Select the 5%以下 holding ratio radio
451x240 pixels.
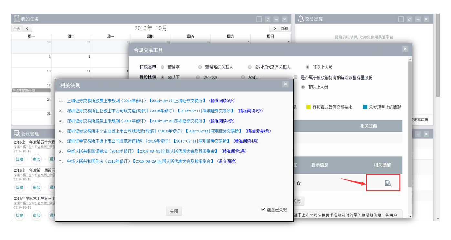[x=163, y=77]
